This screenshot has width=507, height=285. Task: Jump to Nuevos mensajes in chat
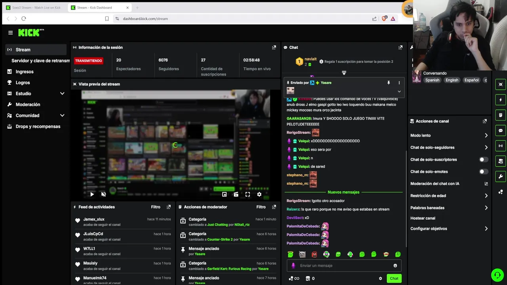[x=343, y=192]
